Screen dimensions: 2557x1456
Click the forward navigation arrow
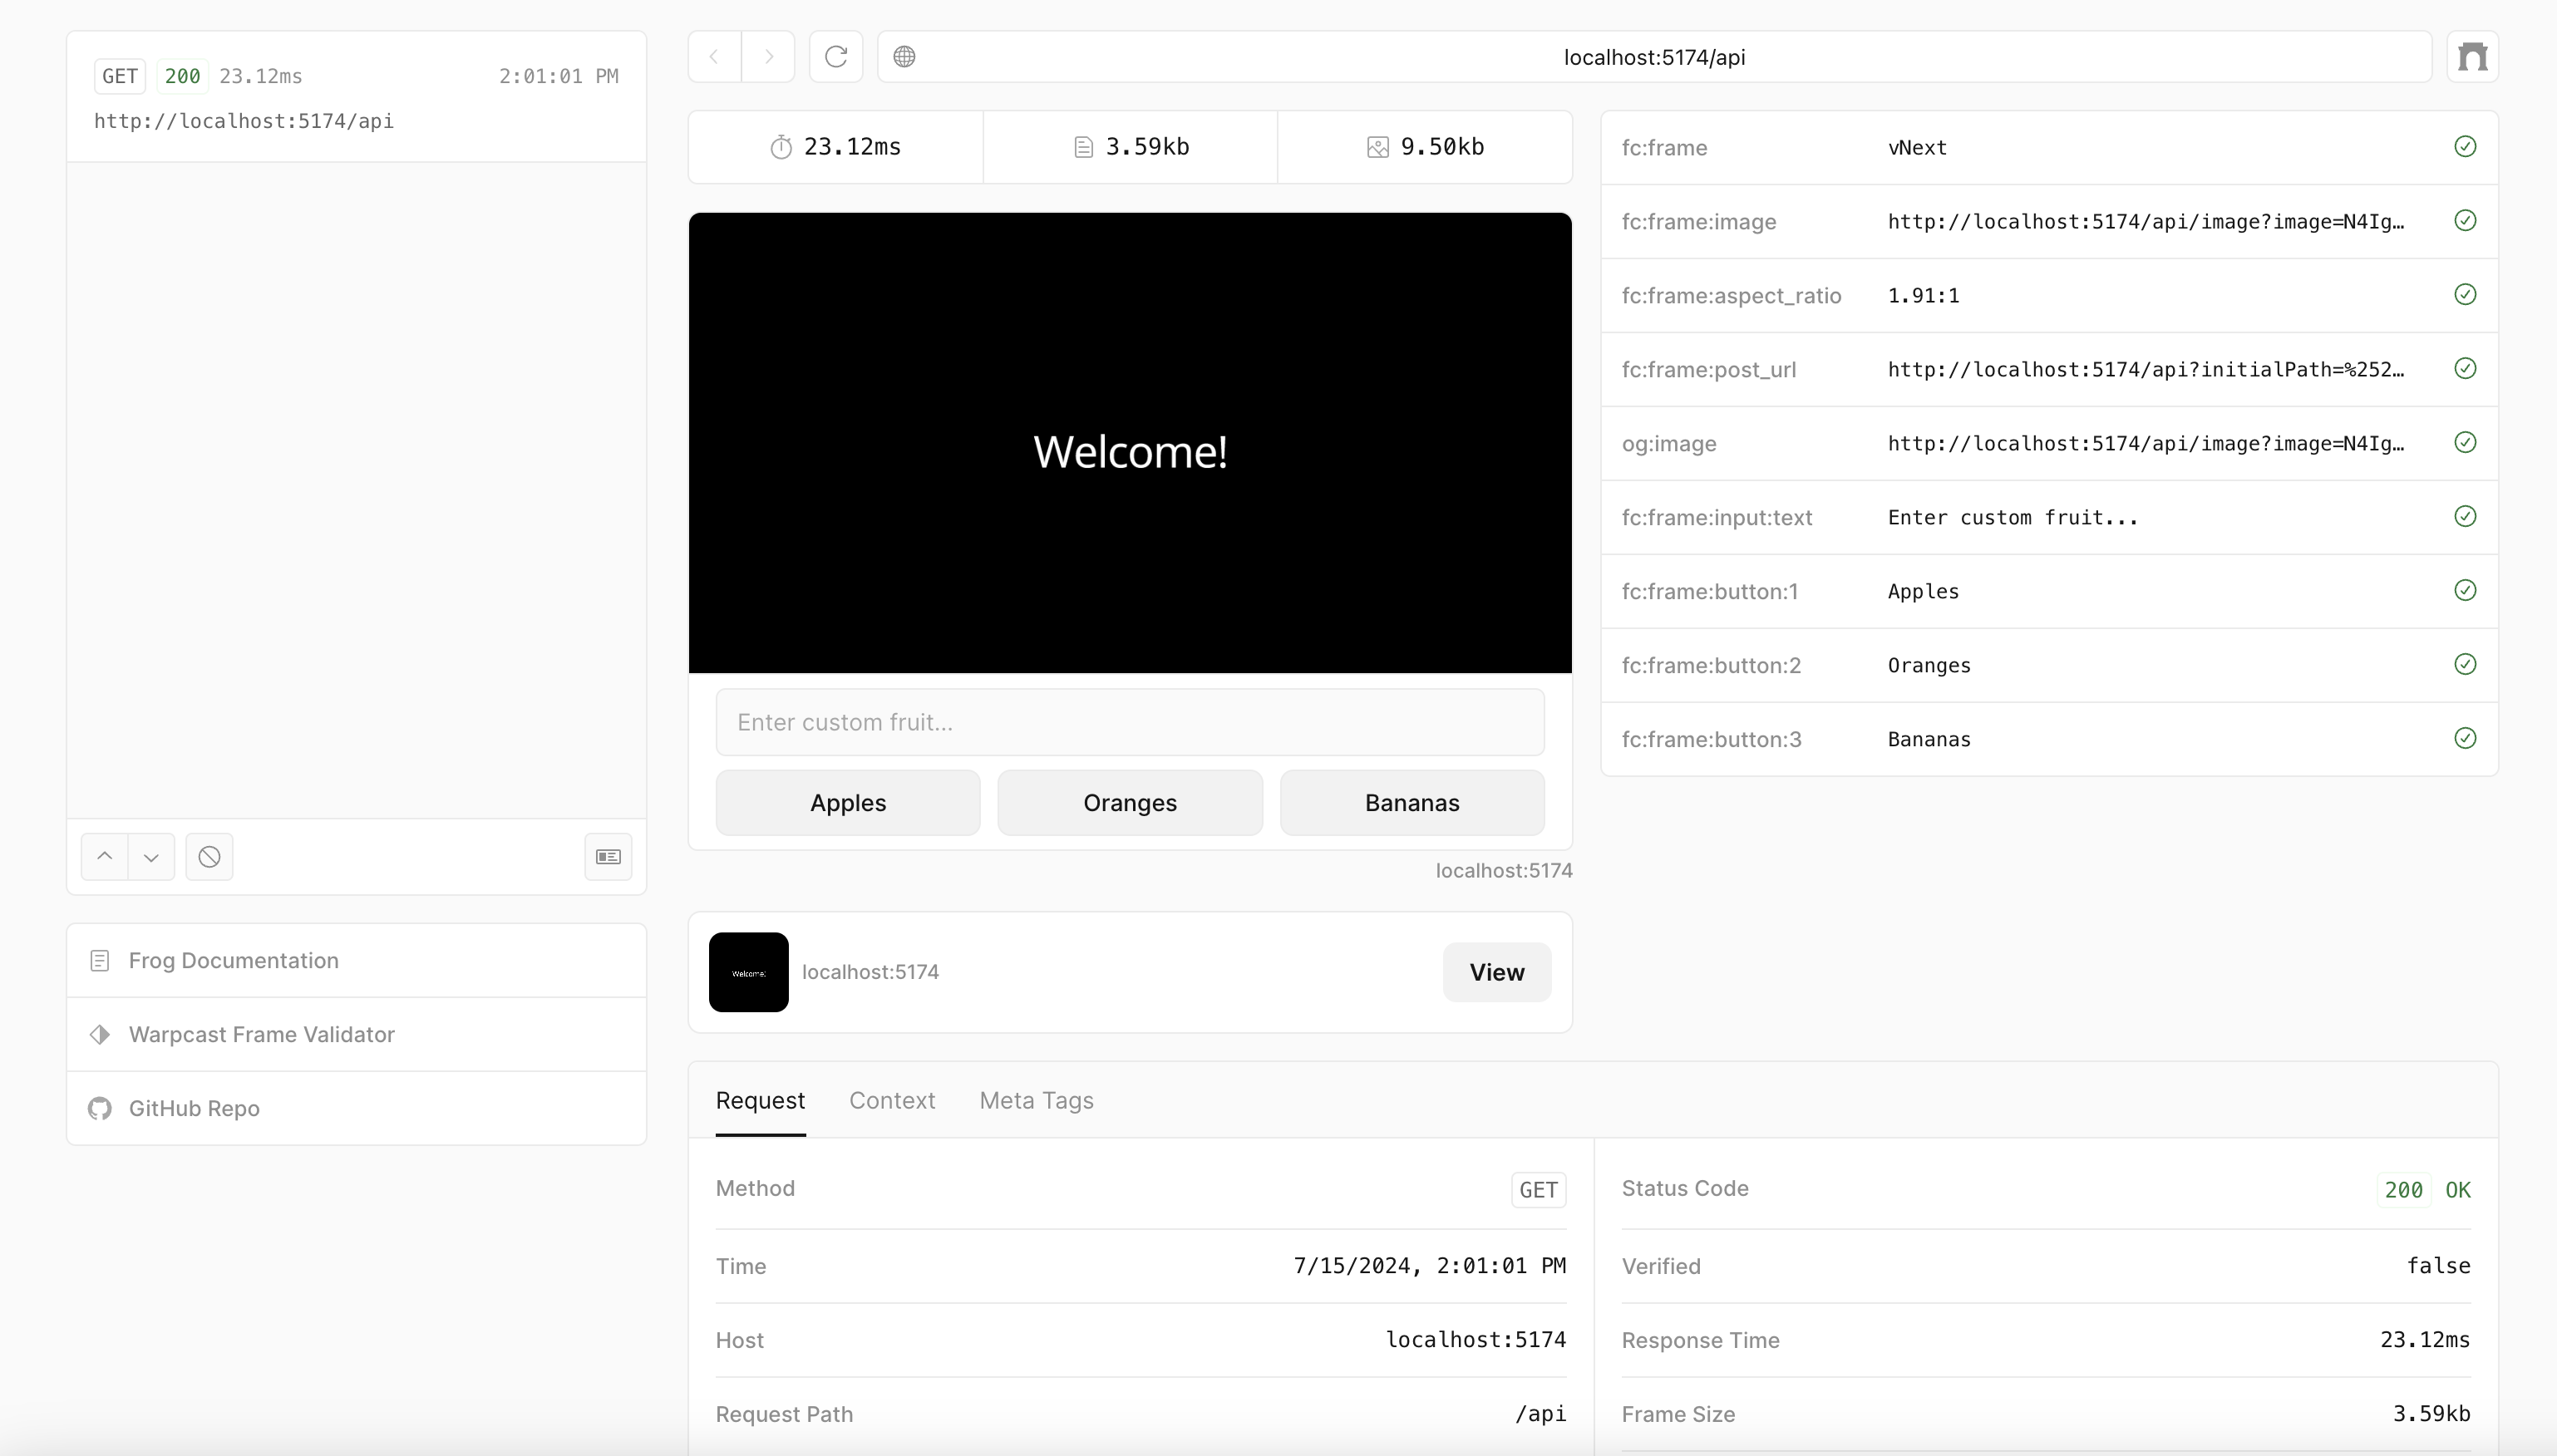(x=768, y=57)
